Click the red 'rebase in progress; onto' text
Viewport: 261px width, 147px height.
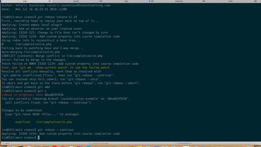click(x=22, y=95)
